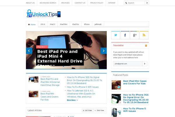175x117 pixels.
Task: Click the "Newsletter" heading text
Action: [x=118, y=45]
